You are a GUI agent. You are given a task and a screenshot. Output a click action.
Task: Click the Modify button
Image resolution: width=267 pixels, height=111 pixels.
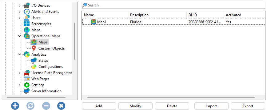(x=135, y=106)
